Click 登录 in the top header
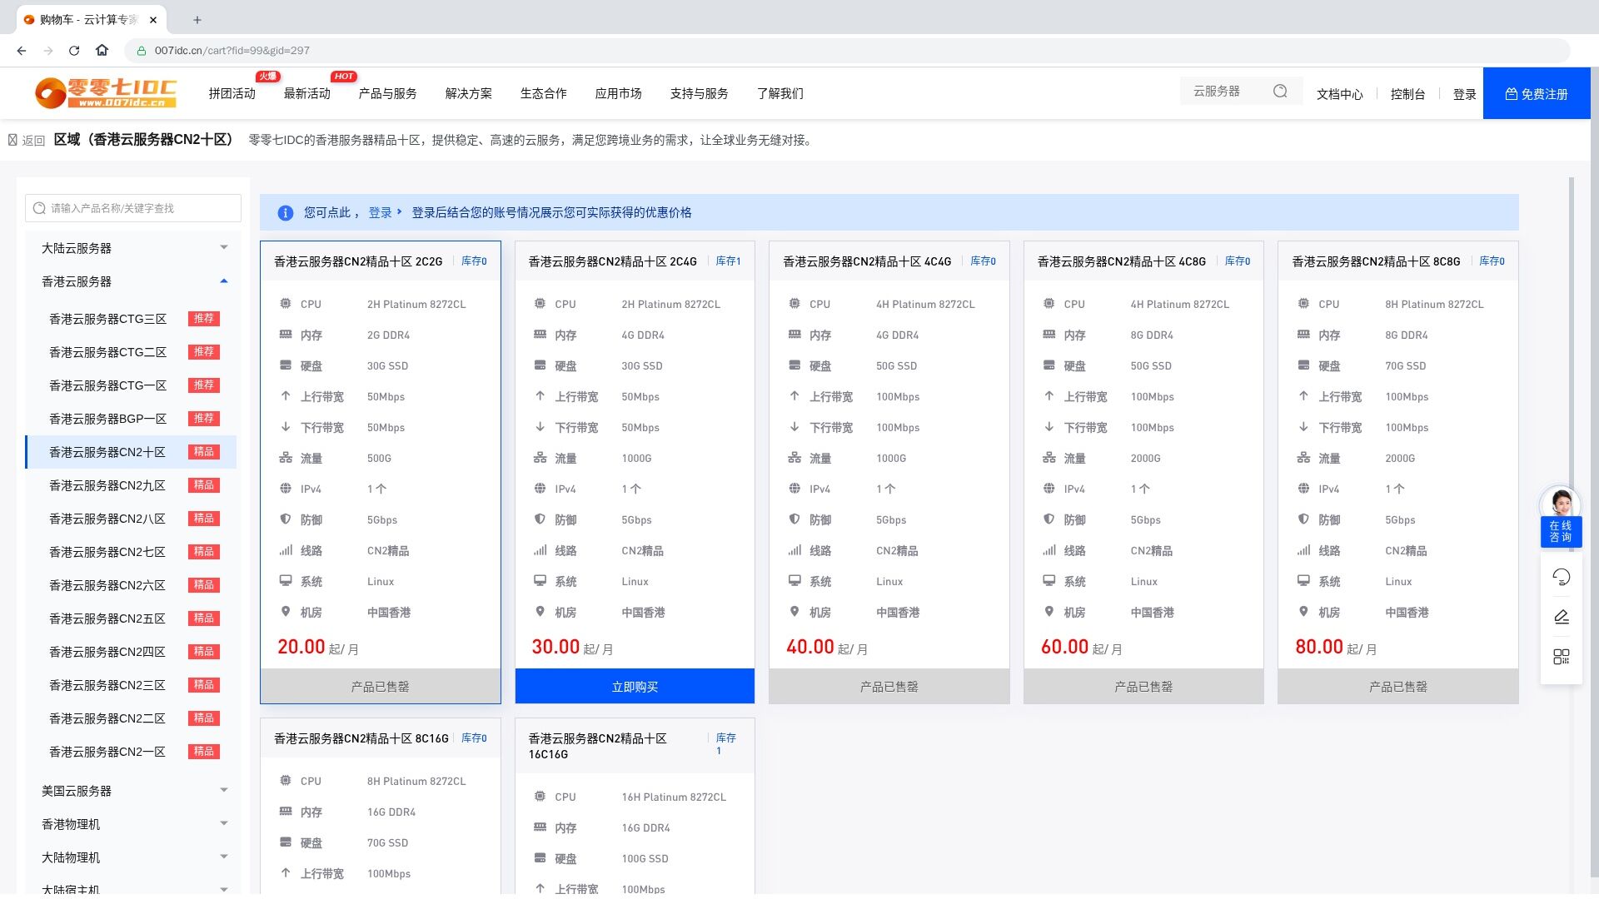The image size is (1599, 899). (x=1464, y=94)
